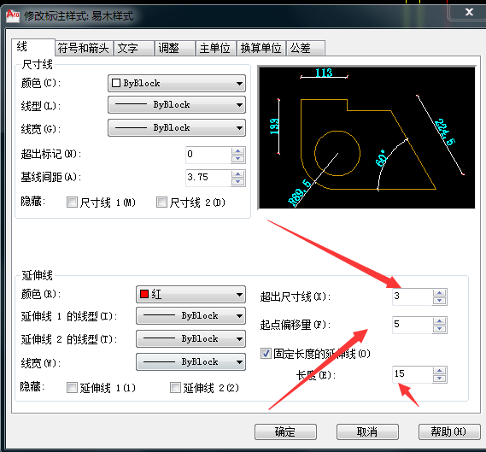The height and width of the screenshot is (452, 486).
Task: Open the 调整 tab
Action: 175,49
